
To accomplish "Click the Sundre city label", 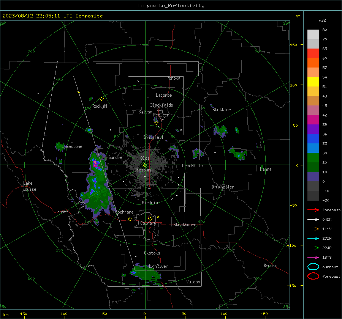I will (x=115, y=157).
